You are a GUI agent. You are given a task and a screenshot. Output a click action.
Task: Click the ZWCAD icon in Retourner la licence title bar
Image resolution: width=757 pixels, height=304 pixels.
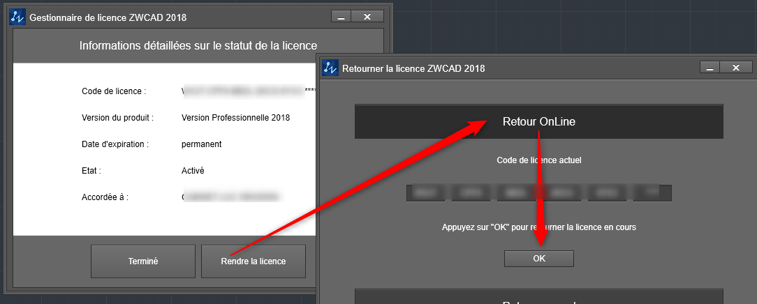coord(331,68)
